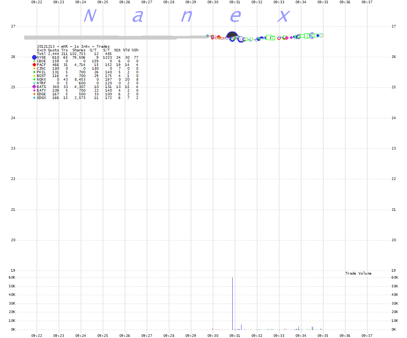
Task: Click the BATY magenta diamond legend marker
Action: point(34,91)
